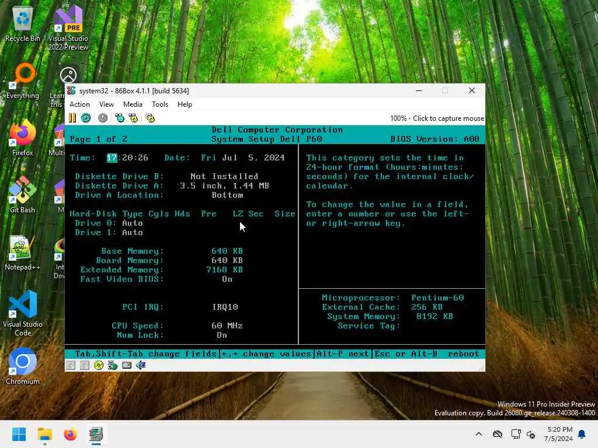
Task: Select the Notepad++ desktop icon
Action: pos(23,253)
